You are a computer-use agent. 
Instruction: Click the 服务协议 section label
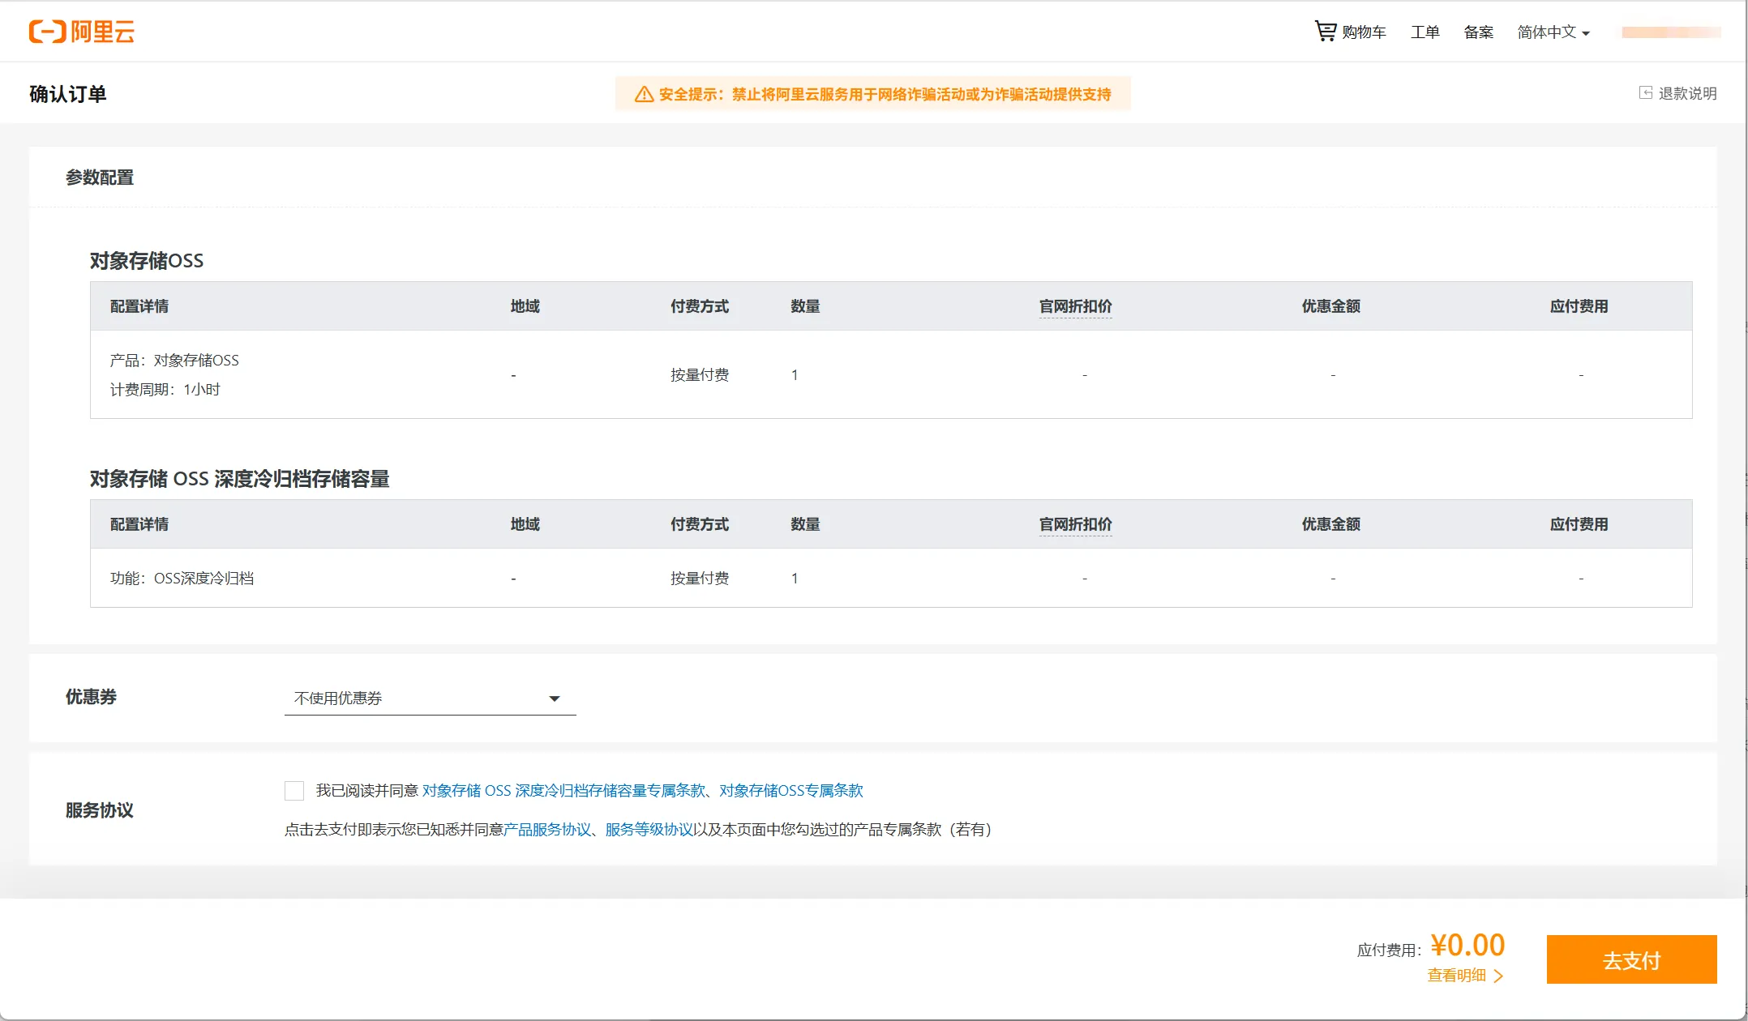(99, 810)
